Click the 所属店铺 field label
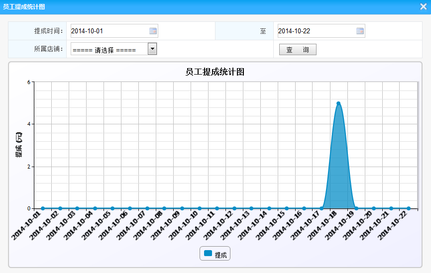The width and height of the screenshot is (431, 273). (49, 49)
